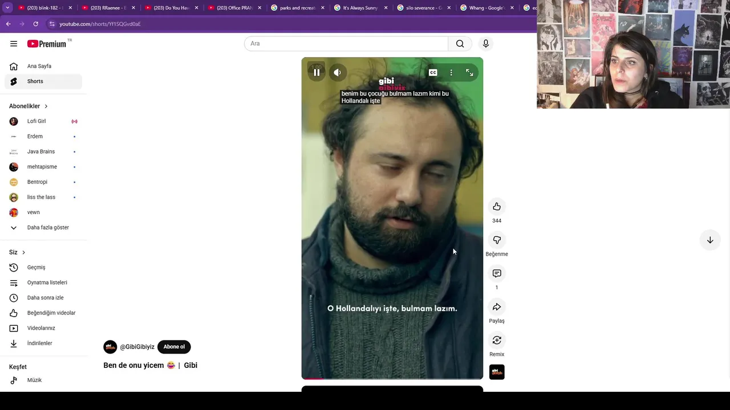Image resolution: width=730 pixels, height=410 pixels.
Task: Toggle closed captions on the Short
Action: (433, 72)
